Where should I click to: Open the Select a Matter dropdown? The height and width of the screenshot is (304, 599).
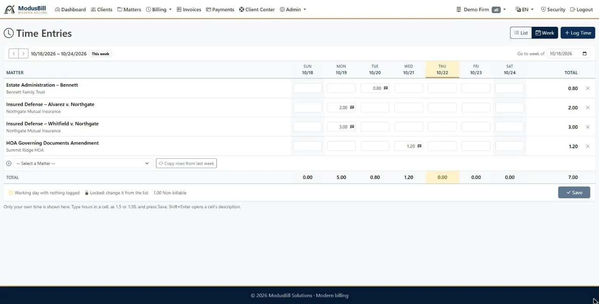[x=83, y=163]
